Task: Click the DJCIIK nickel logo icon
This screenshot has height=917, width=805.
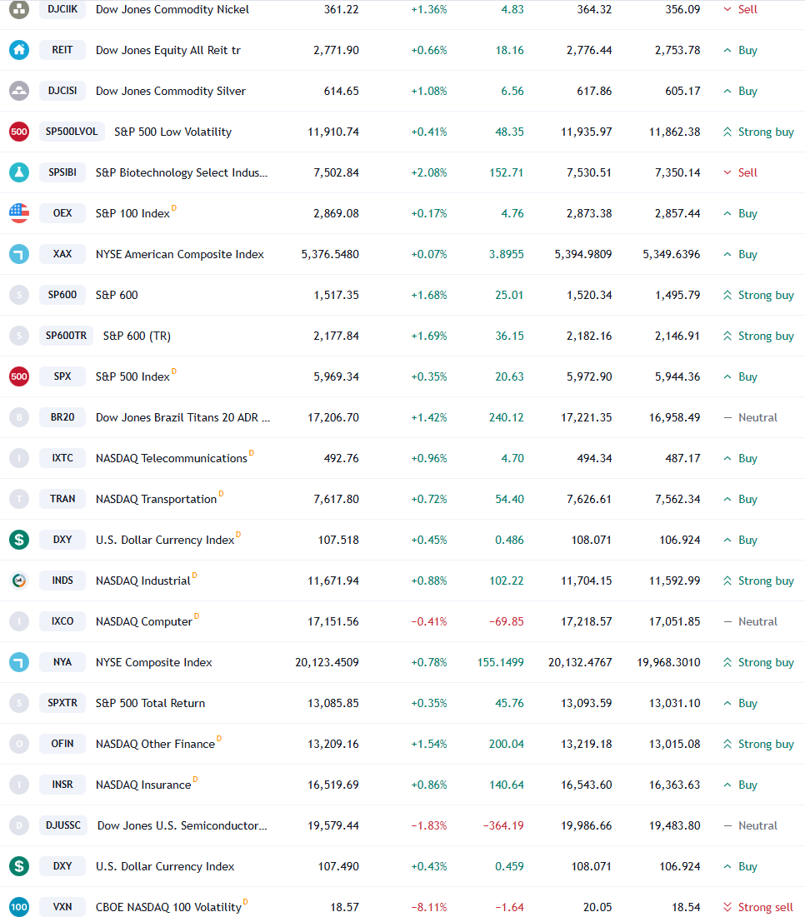Action: tap(19, 9)
